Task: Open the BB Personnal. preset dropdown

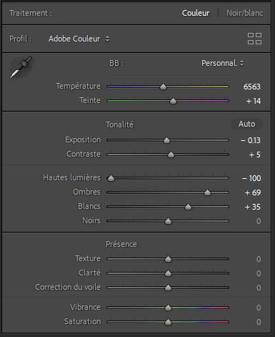Action: coord(223,63)
